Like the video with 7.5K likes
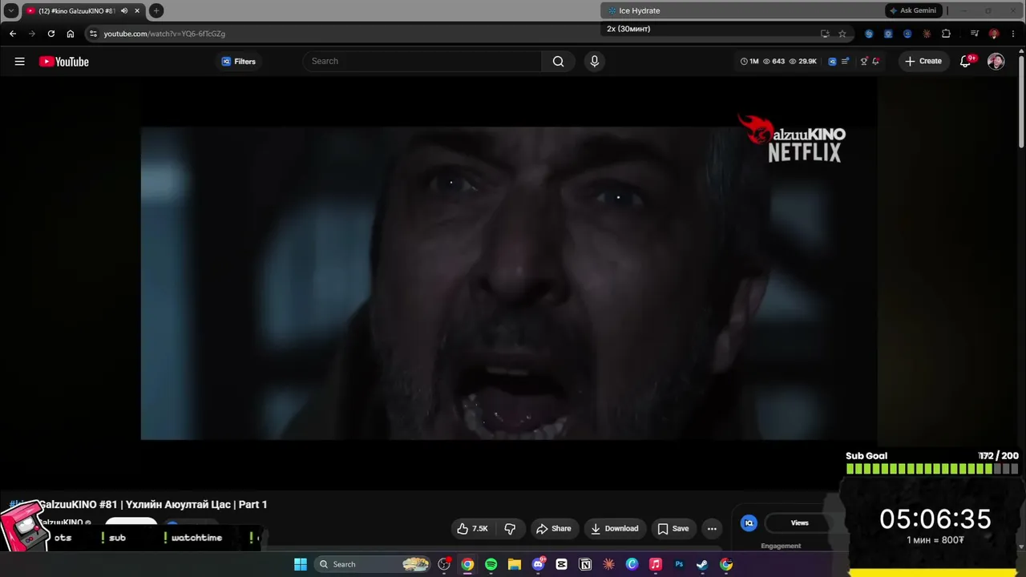This screenshot has width=1026, height=577. 472,529
